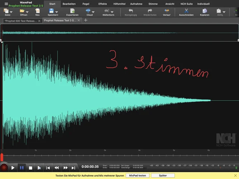Expand the Speichern dropdown arrow
This screenshot has height=179, width=239.
tap(57, 12)
